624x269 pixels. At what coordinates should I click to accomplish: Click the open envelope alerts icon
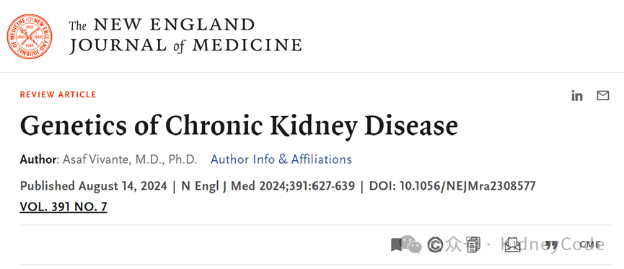pos(512,244)
